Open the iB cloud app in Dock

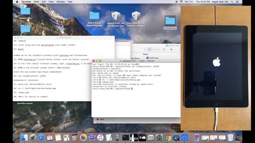(x=142, y=138)
